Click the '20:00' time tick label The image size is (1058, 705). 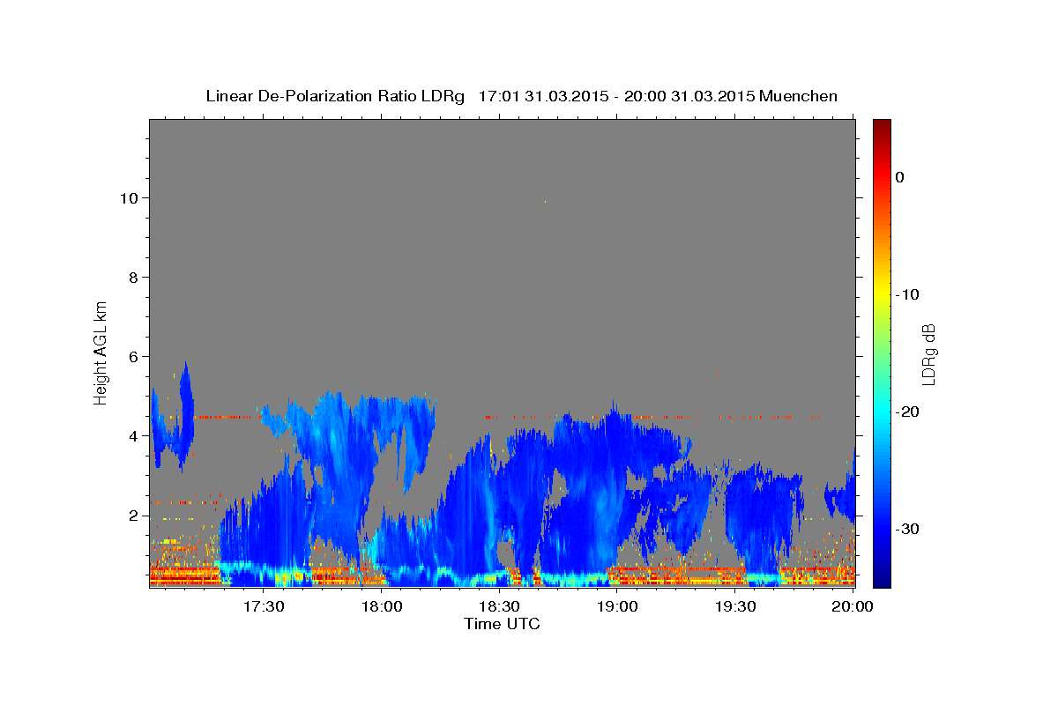[x=853, y=606]
